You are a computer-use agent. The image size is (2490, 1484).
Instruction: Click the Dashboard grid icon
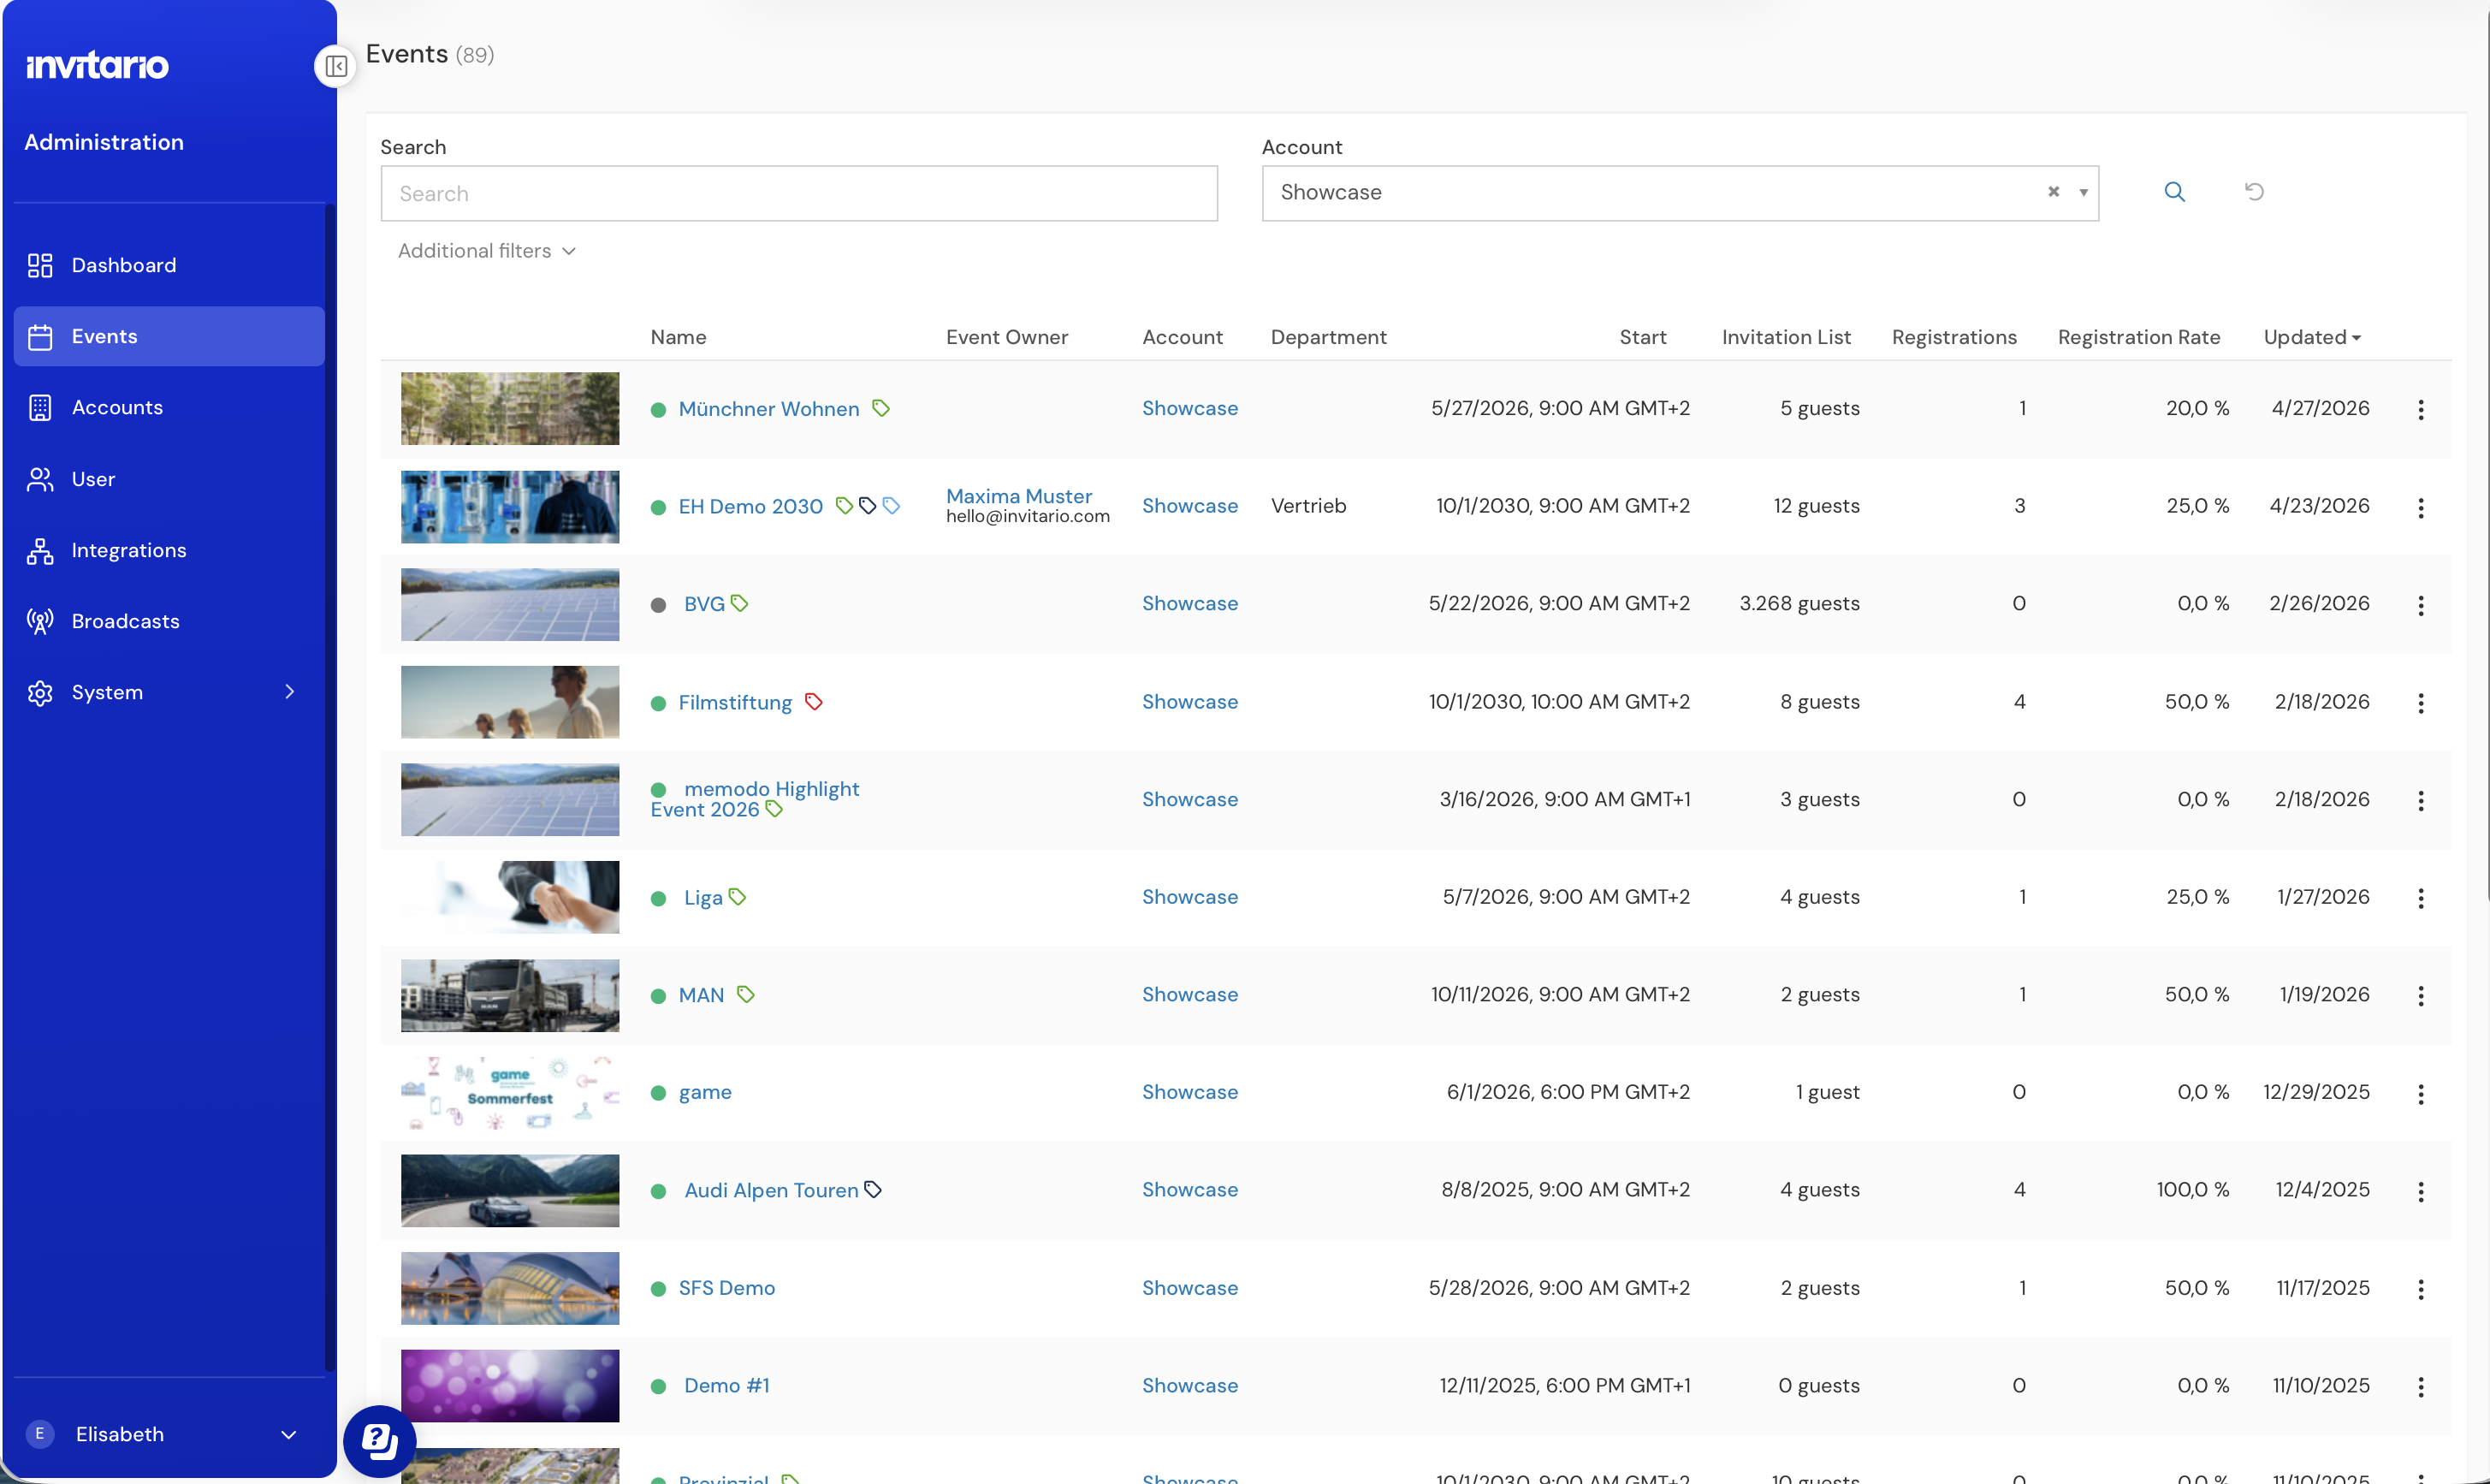[x=40, y=265]
